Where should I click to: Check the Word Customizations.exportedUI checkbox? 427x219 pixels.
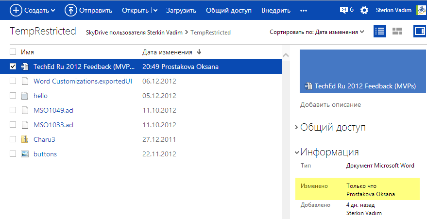[13, 81]
